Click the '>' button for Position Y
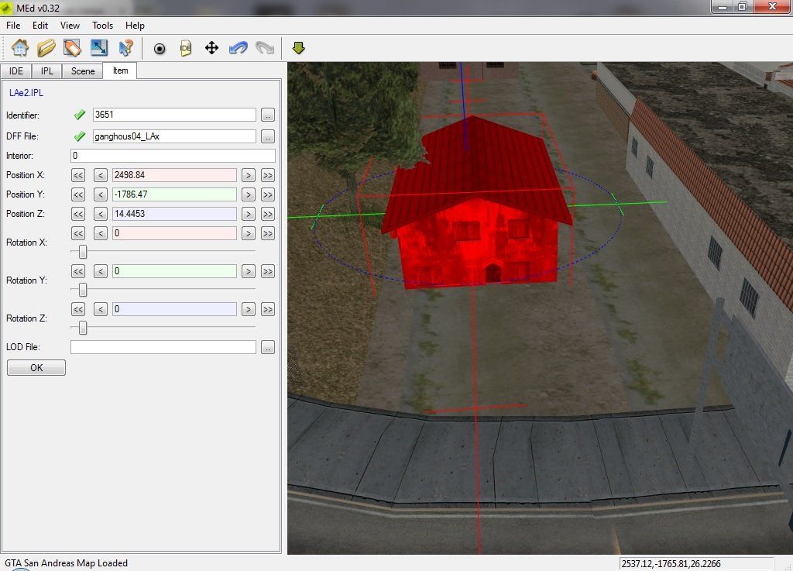This screenshot has width=793, height=571. (x=249, y=194)
